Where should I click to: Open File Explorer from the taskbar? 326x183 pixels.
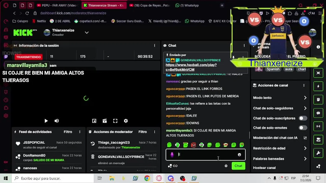click(112, 178)
